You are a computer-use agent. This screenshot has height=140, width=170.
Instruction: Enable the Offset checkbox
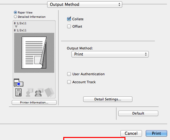coord(69,26)
